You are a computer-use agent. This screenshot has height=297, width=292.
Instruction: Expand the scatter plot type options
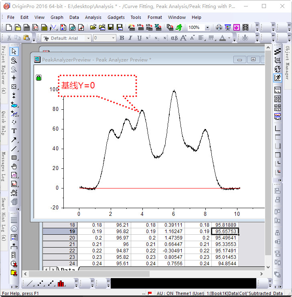tap(44, 286)
